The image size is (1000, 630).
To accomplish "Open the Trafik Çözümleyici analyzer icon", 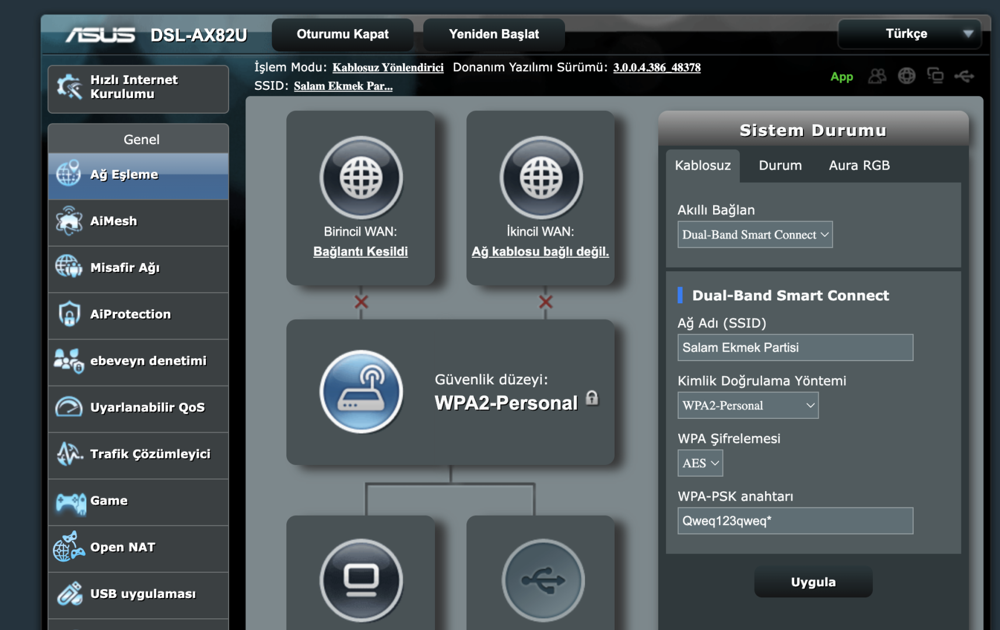I will tap(69, 453).
